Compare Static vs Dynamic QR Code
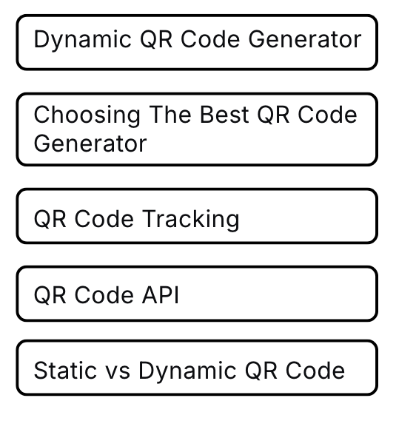Image resolution: width=416 pixels, height=432 pixels. click(x=197, y=368)
